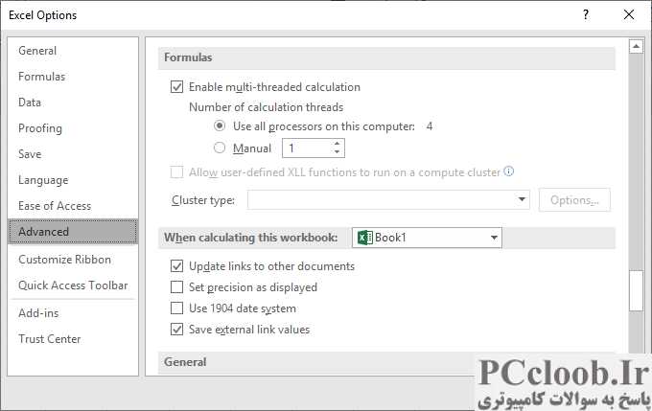Open the Formulas category in sidebar
The image size is (652, 411).
point(41,77)
